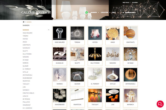Select Masiero in sidebar list
The height and width of the screenshot is (110, 166).
[x=26, y=57]
